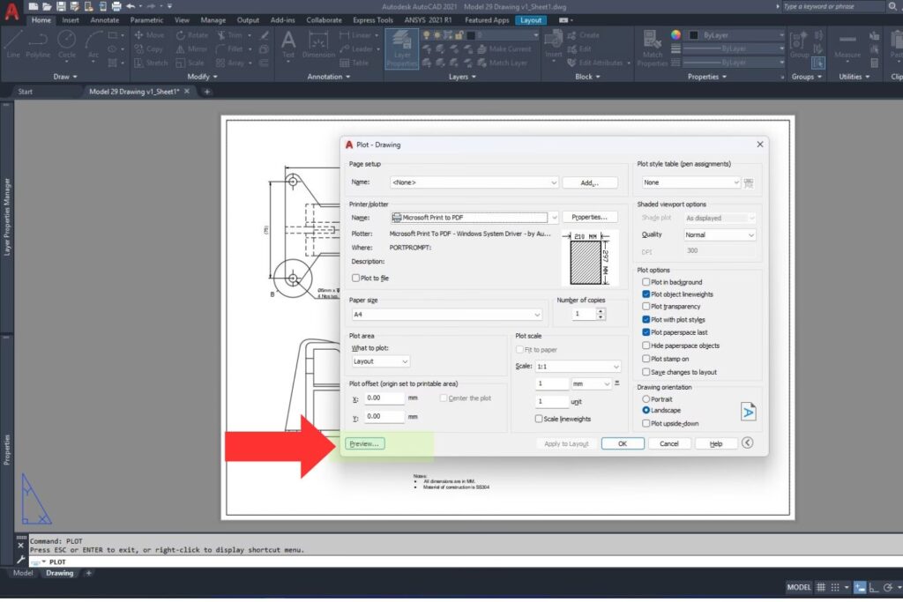Enable Scale lineweights checkbox

coord(539,419)
